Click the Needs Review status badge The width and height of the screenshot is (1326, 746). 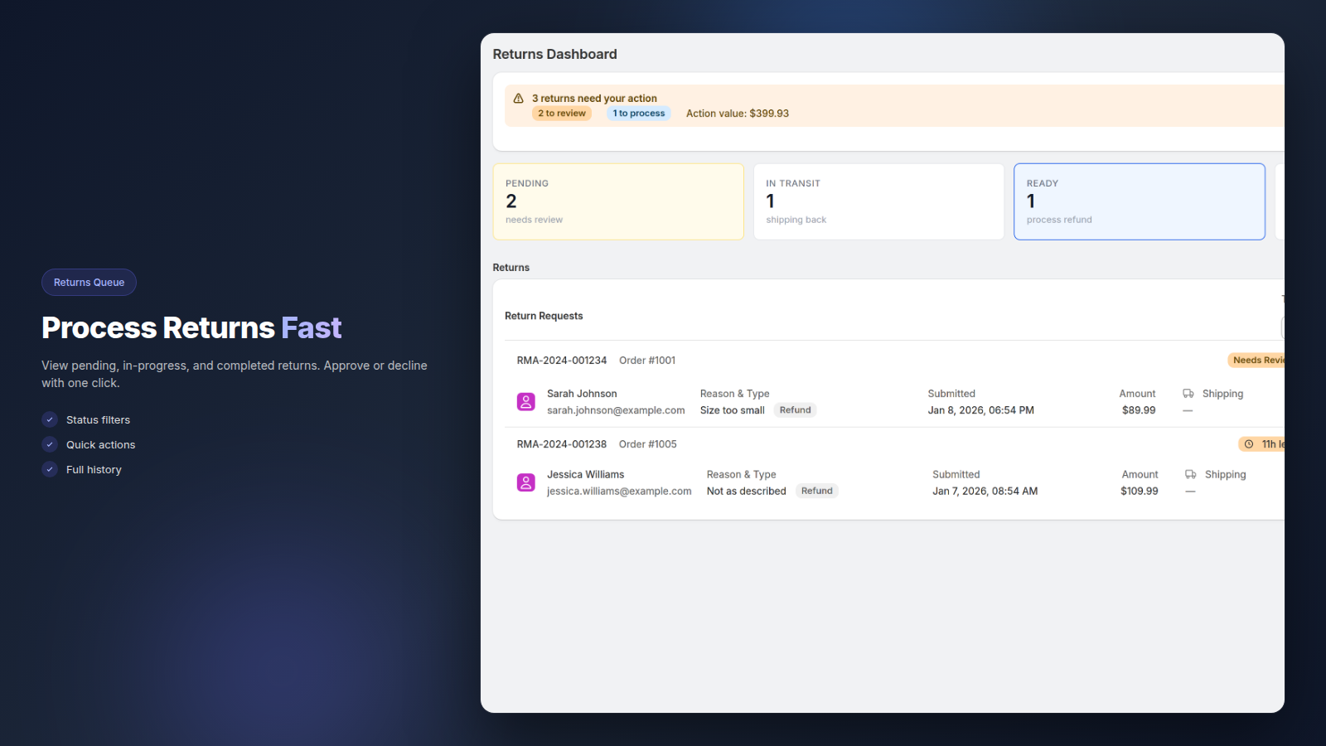1257,361
